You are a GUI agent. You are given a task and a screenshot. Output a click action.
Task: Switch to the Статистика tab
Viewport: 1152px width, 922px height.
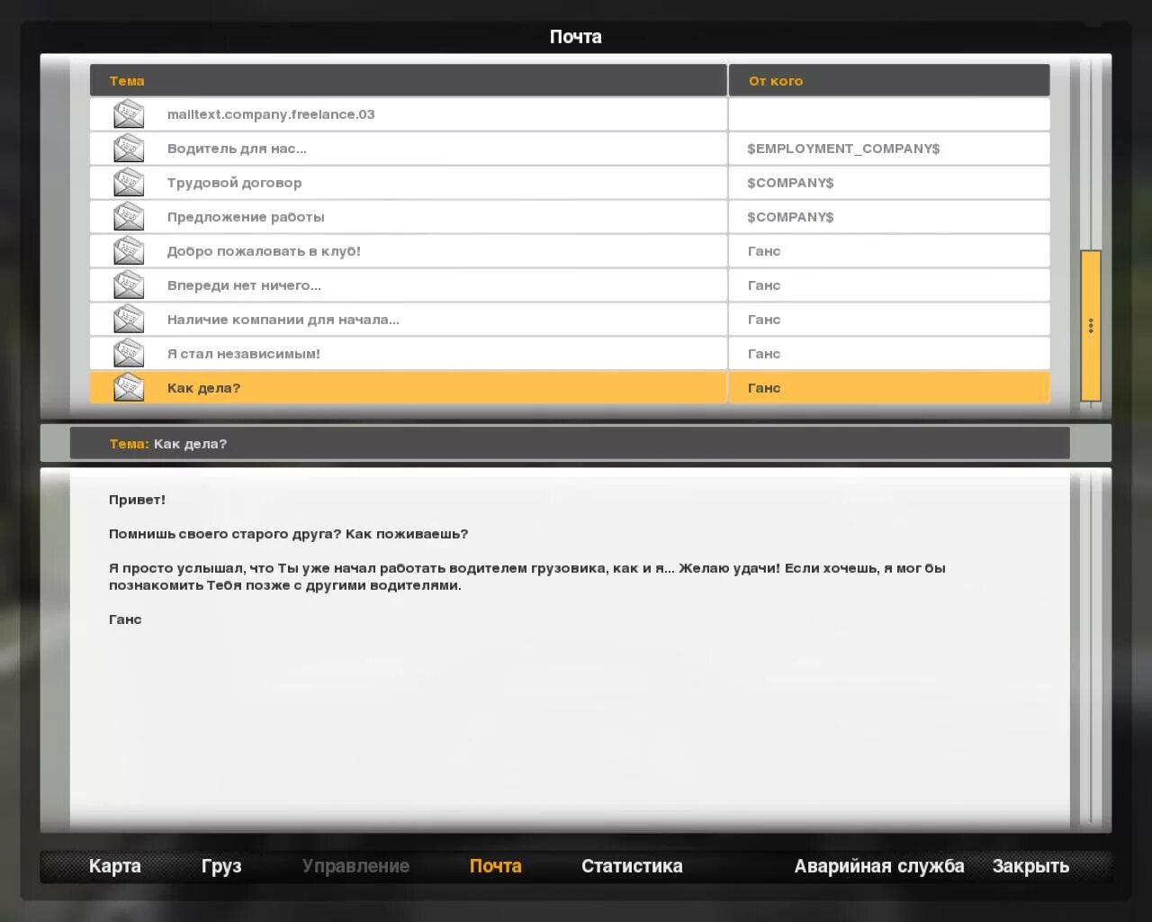click(x=632, y=866)
